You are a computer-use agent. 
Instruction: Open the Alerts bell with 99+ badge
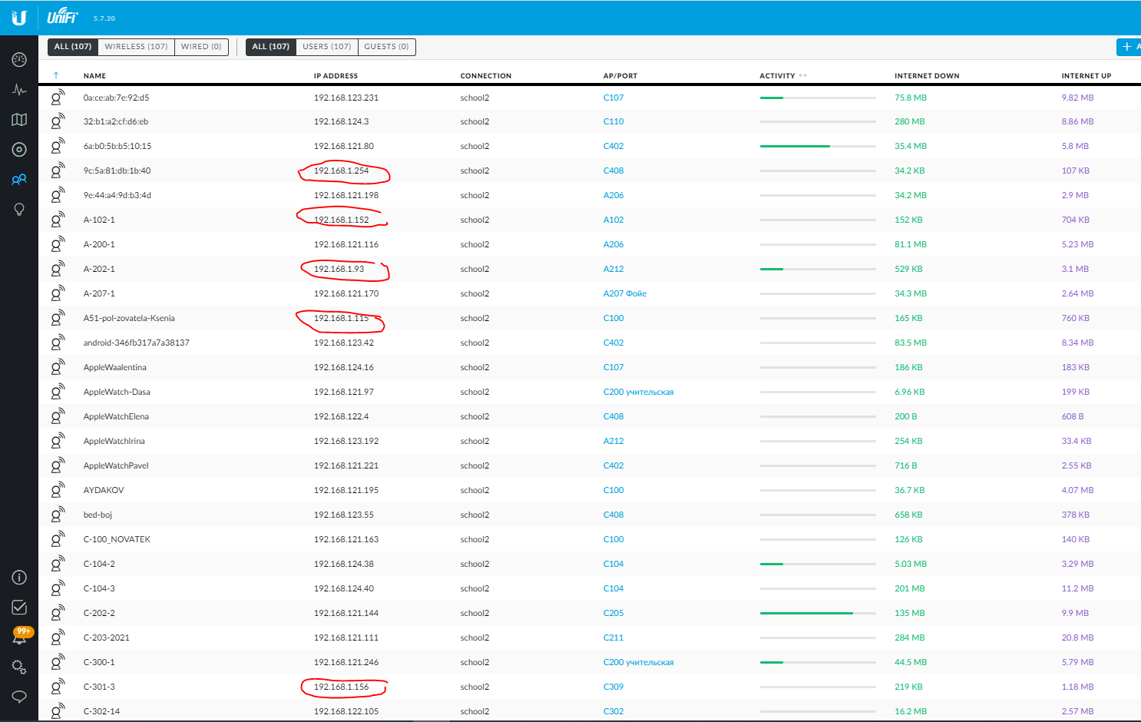(21, 637)
